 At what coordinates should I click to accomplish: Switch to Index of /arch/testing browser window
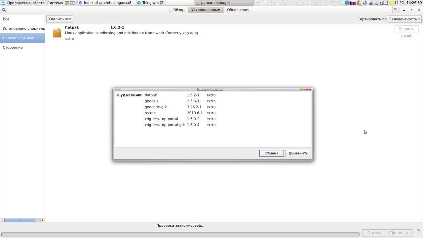click(107, 3)
